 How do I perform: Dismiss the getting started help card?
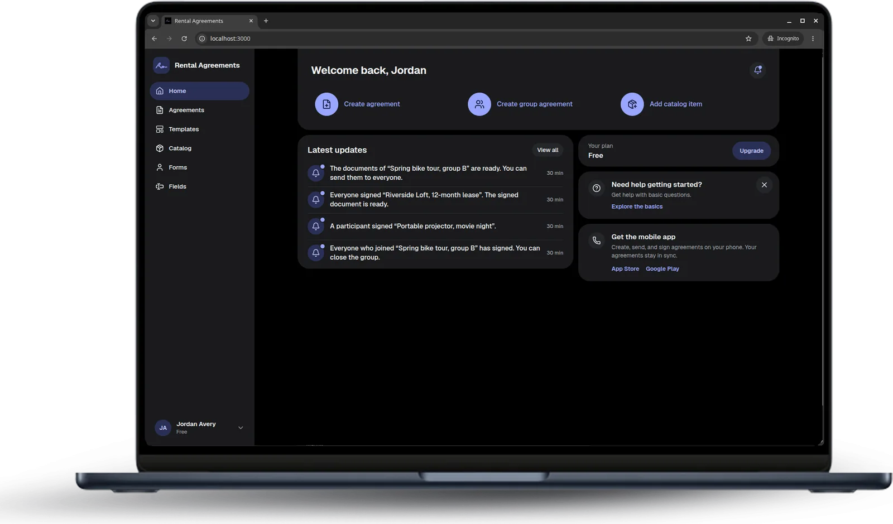point(764,185)
